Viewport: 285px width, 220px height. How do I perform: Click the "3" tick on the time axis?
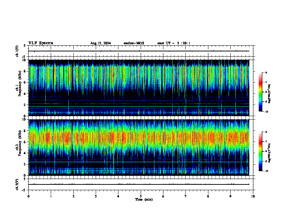(x=96, y=196)
